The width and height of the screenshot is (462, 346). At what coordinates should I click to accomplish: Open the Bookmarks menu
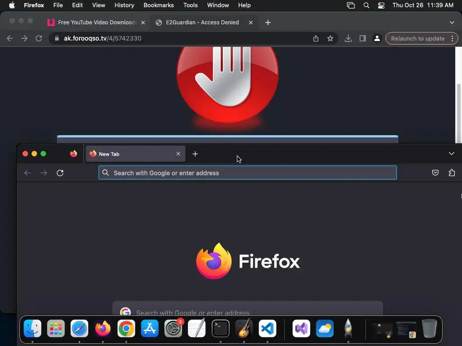click(158, 5)
